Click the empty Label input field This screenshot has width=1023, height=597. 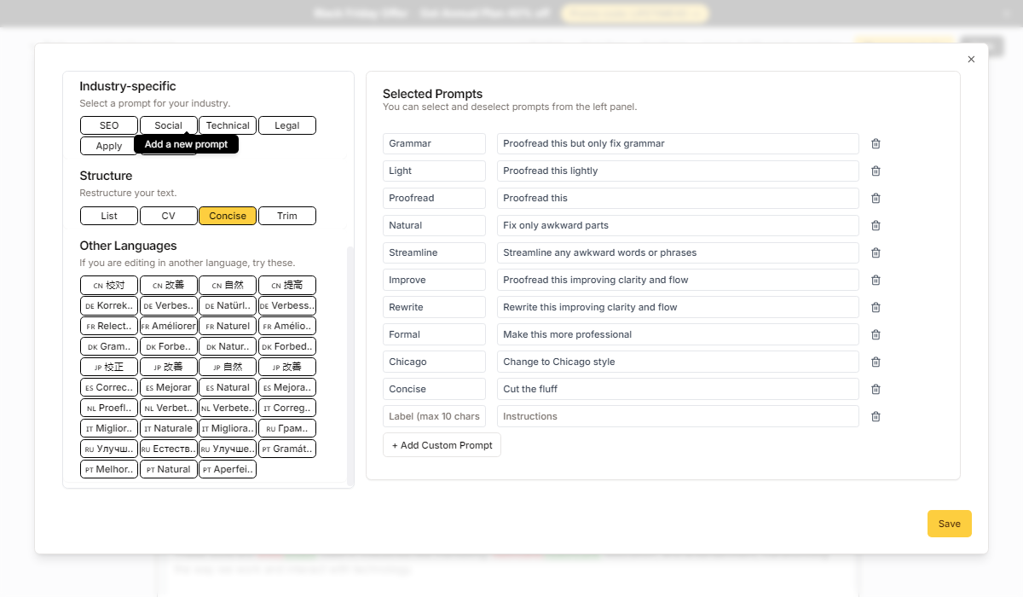coord(434,416)
